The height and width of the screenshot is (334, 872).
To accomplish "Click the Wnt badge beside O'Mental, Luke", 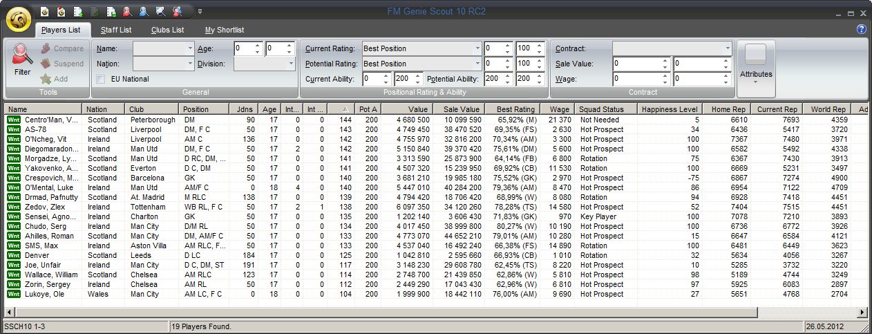I will [13, 187].
